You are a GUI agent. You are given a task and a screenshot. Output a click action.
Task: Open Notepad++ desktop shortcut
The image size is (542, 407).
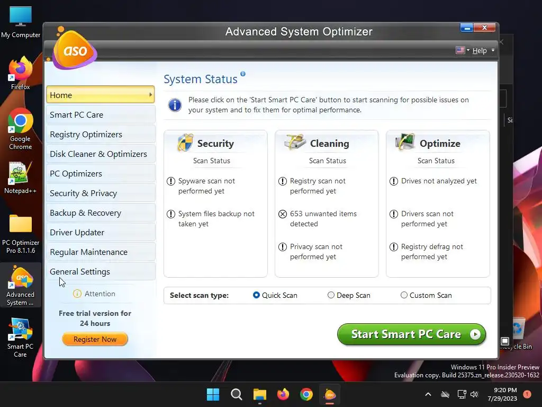[21, 177]
